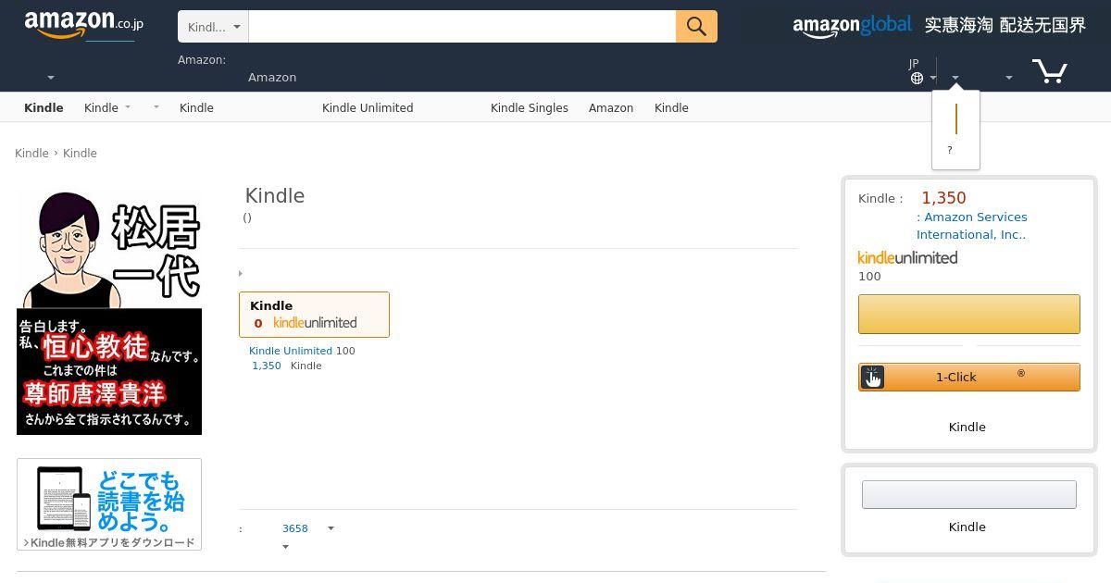Select the Kindle format box with kindleunlimited
This screenshot has height=583, width=1111.
[x=314, y=315]
